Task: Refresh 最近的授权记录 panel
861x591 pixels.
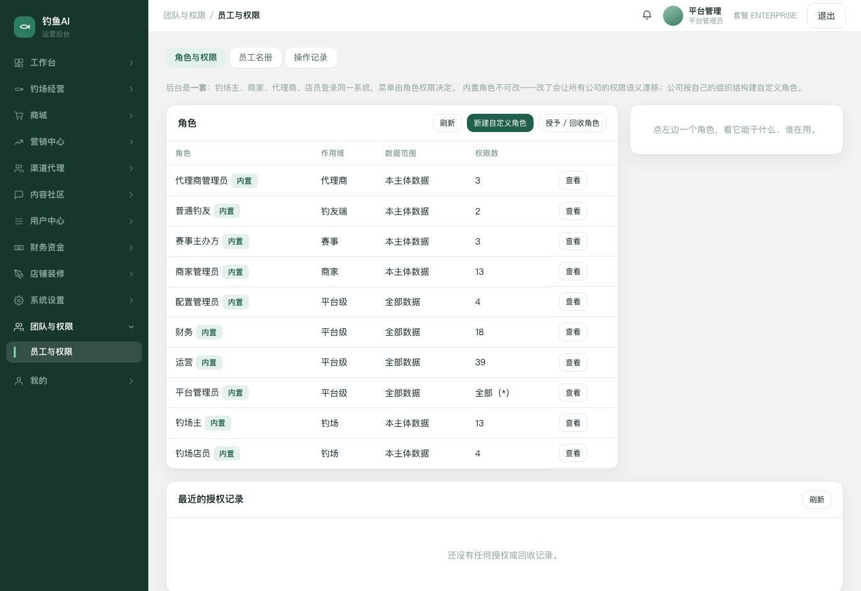Action: (x=817, y=500)
